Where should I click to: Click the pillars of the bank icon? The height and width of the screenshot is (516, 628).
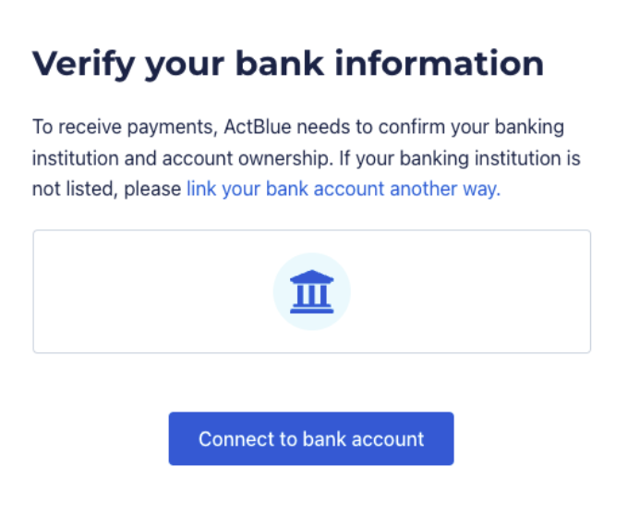point(311,294)
